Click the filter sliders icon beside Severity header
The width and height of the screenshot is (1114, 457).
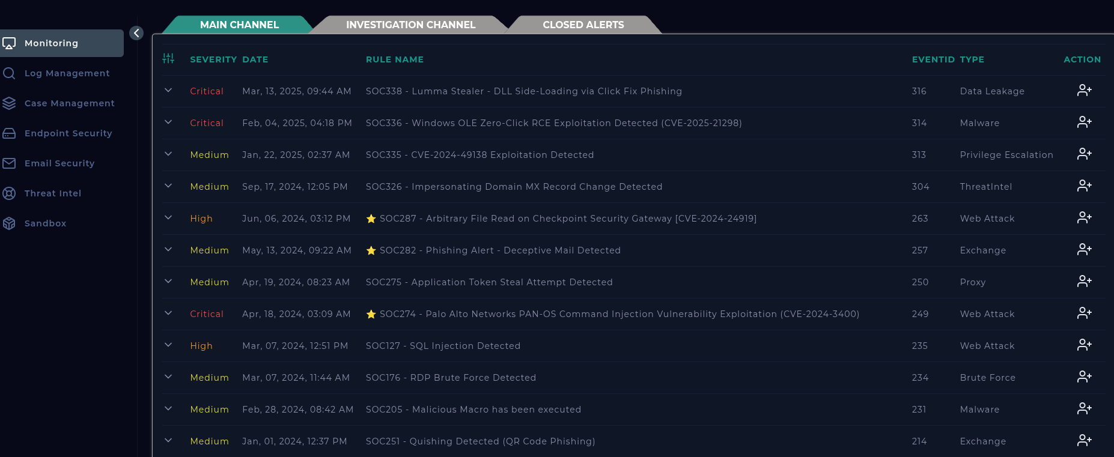coord(168,58)
